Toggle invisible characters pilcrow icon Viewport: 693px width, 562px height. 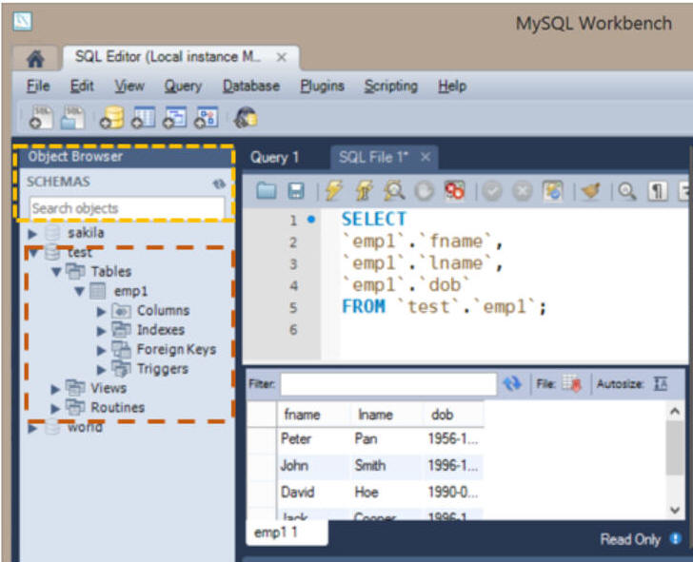click(657, 191)
